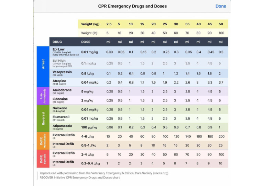This screenshot has width=264, height=186.
Task: Click the purple 'Anti-Arrhythmic' category label
Action: (x=43, y=96)
